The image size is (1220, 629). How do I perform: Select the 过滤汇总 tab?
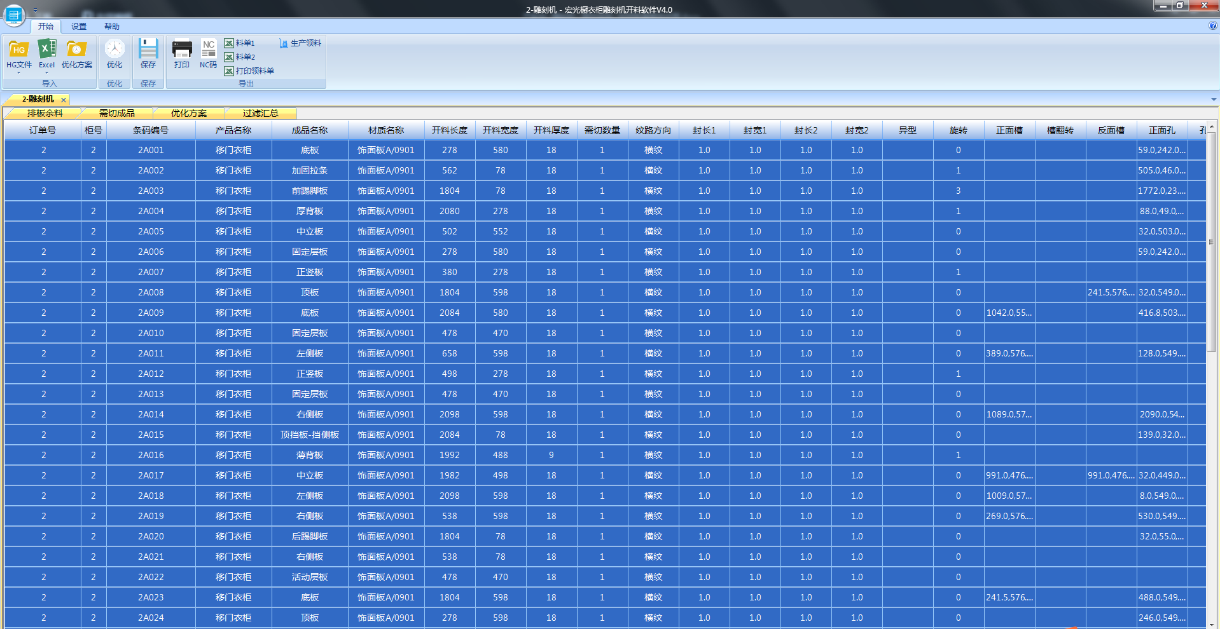point(261,113)
